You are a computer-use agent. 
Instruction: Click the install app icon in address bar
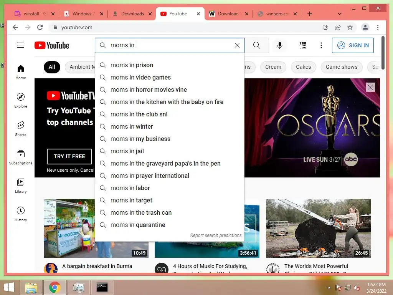[x=325, y=27]
